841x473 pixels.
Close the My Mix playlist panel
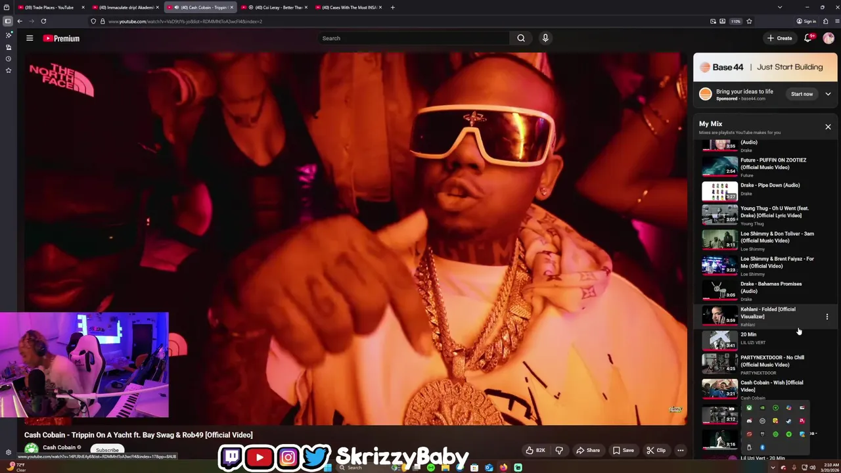pyautogui.click(x=828, y=127)
